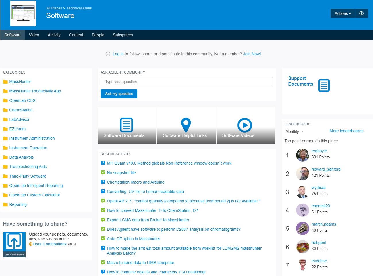Viewport: 373px width, 276px height.
Task: Click the Data Analysis folder icon
Action: click(5, 157)
